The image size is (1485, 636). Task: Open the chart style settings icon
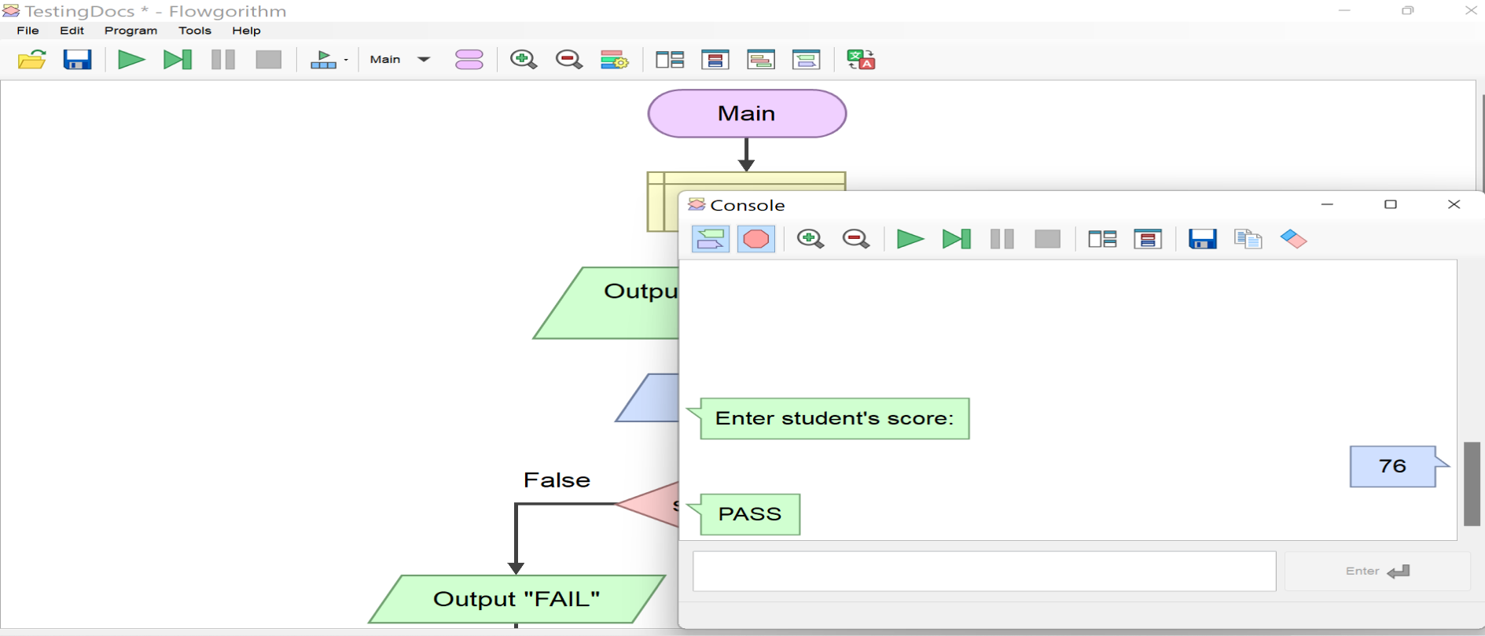pyautogui.click(x=614, y=60)
